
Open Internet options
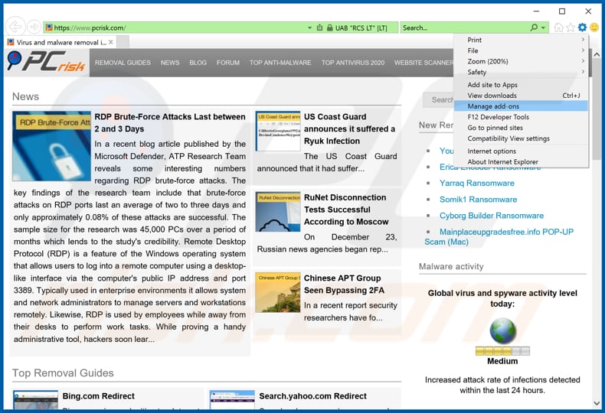click(x=521, y=151)
